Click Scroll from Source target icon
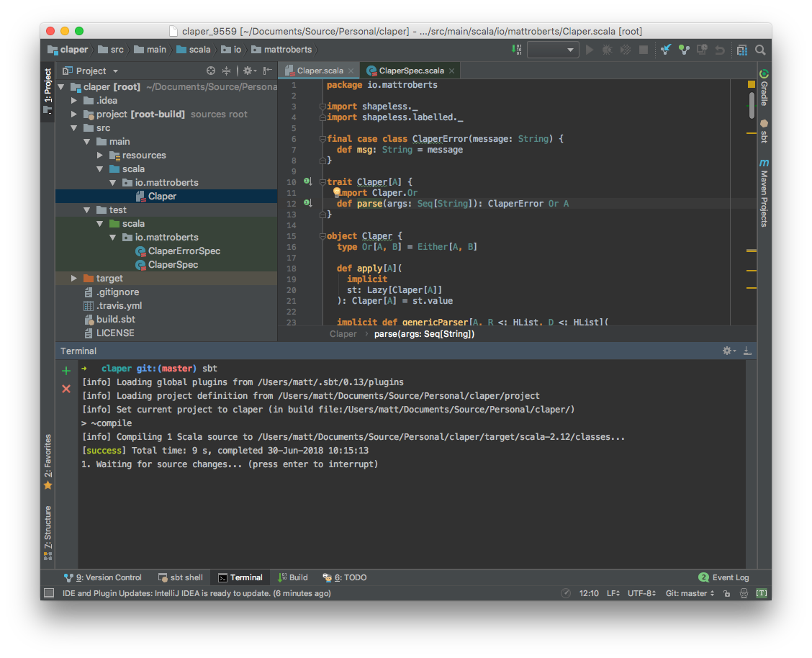812x658 pixels. (211, 71)
